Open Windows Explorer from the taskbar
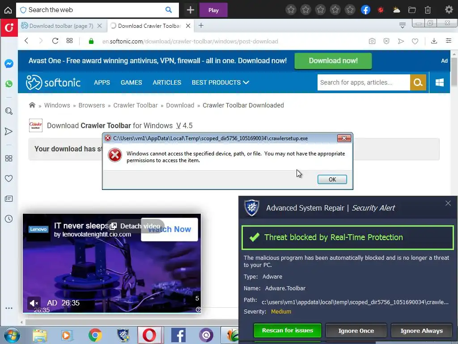 click(40, 335)
